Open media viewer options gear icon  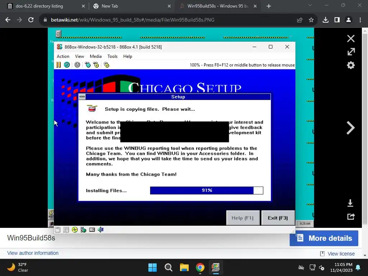click(x=351, y=65)
